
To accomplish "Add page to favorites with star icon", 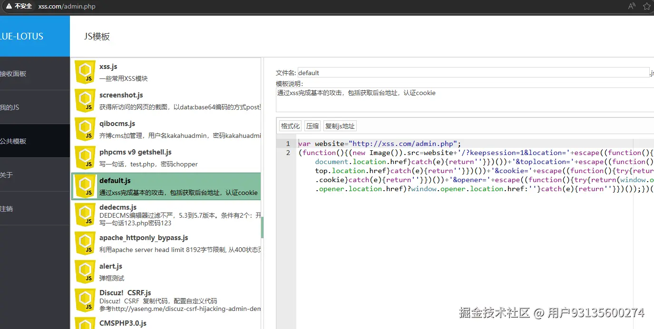I will pyautogui.click(x=647, y=6).
